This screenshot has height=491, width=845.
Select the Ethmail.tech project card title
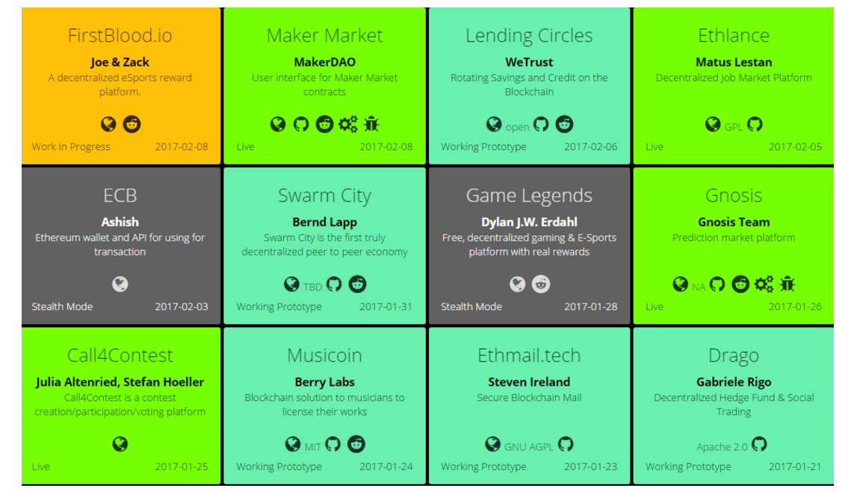(529, 356)
